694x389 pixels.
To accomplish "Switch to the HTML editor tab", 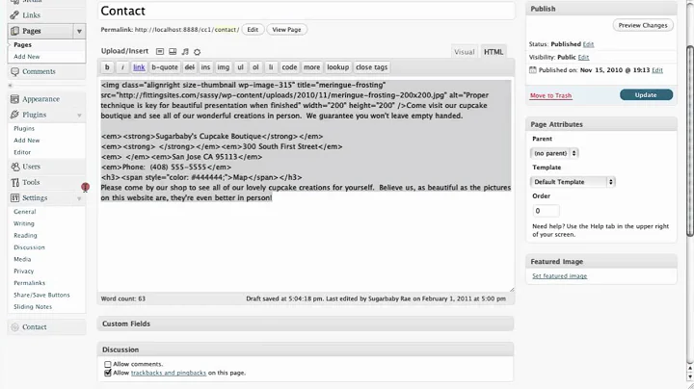I will [494, 52].
